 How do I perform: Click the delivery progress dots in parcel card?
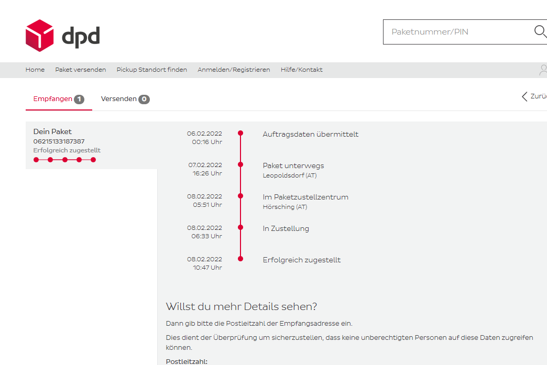(64, 160)
